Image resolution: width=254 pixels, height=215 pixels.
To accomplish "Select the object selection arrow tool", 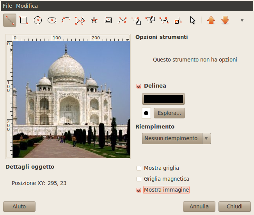I will click(x=192, y=20).
